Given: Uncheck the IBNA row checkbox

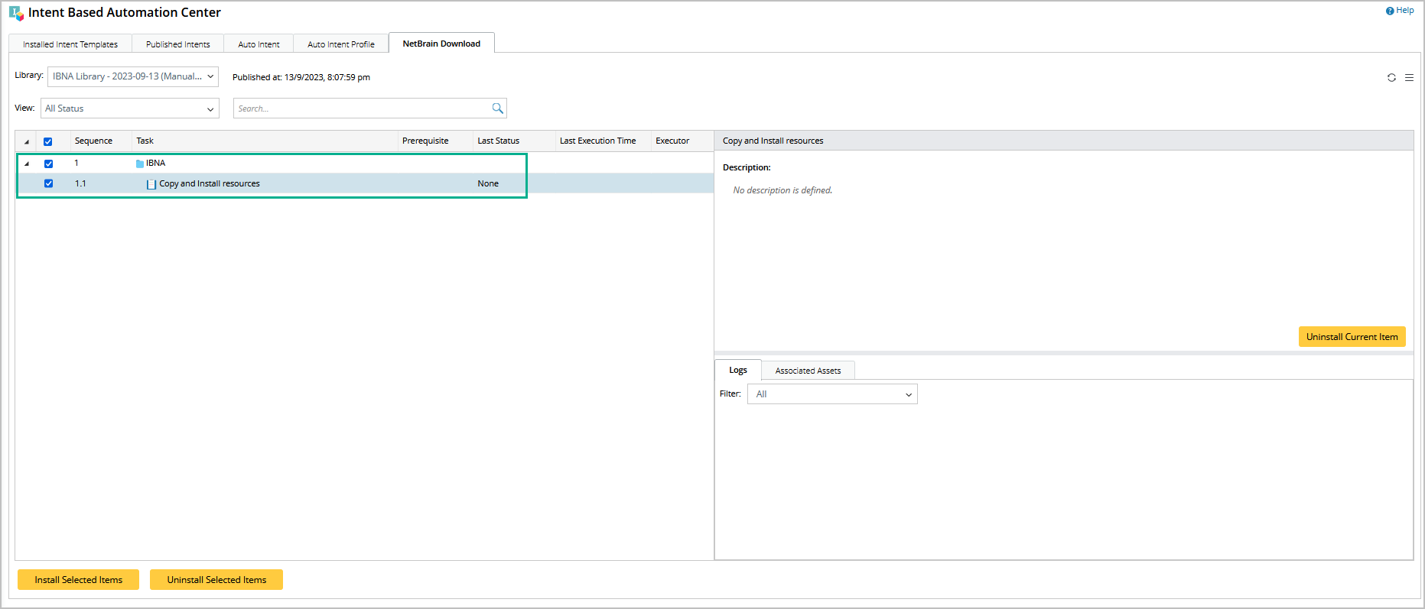Looking at the screenshot, I should coord(48,164).
